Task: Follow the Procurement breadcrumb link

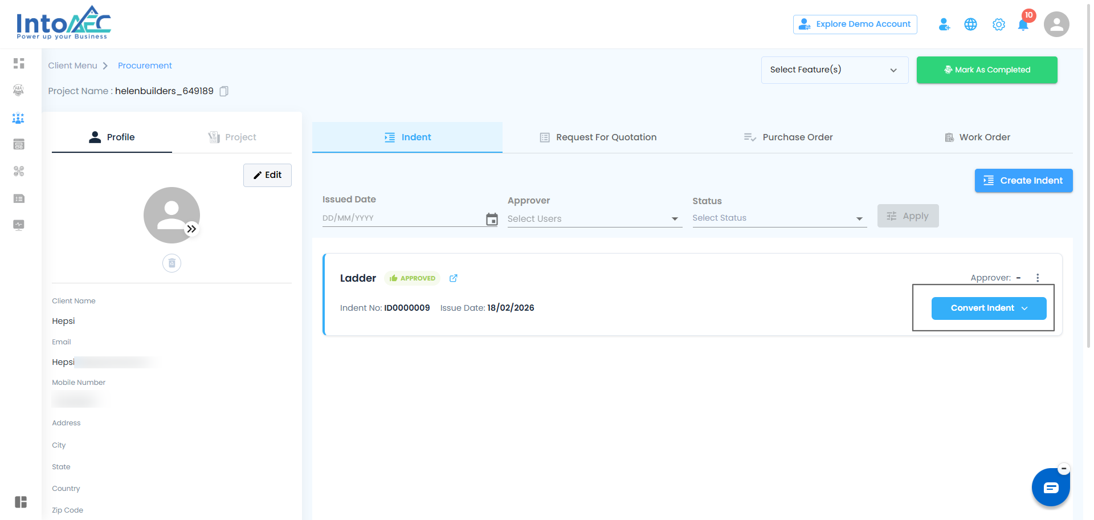Action: point(145,66)
